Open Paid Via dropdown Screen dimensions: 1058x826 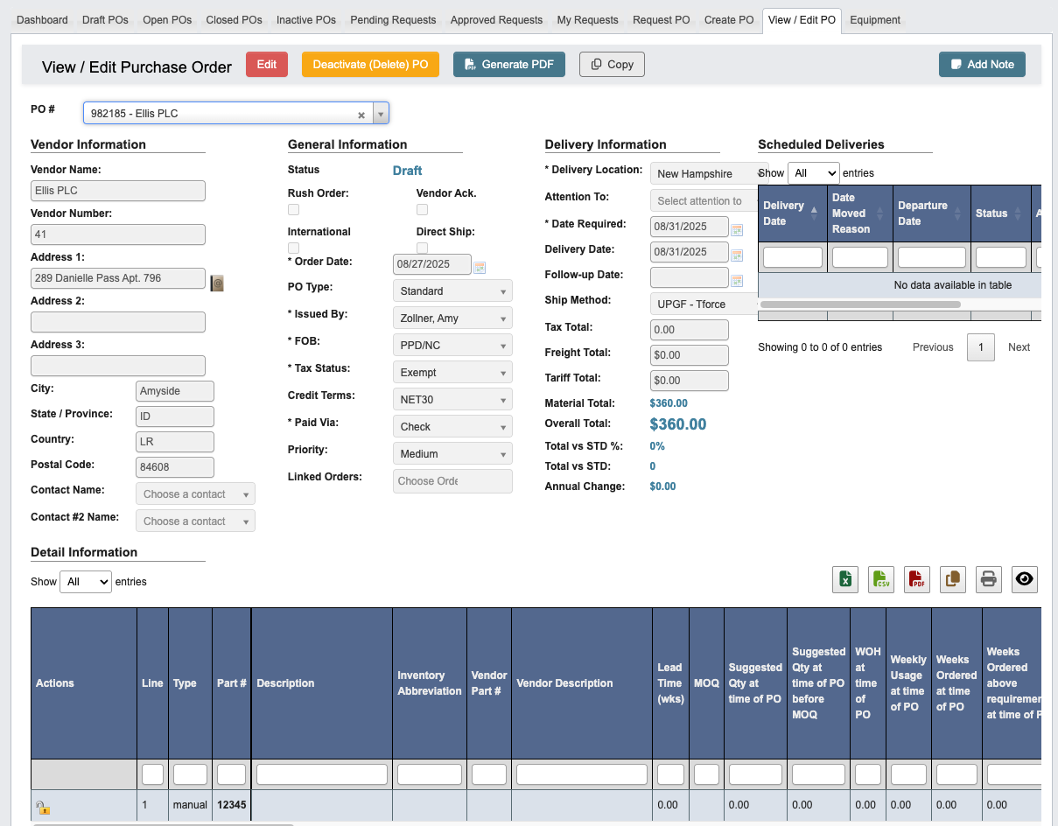point(452,427)
